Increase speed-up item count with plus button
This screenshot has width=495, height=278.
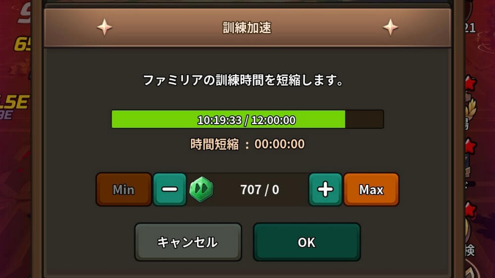(325, 189)
